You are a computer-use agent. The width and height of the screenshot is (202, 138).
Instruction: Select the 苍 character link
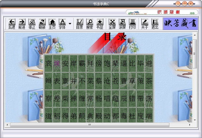click(115, 81)
